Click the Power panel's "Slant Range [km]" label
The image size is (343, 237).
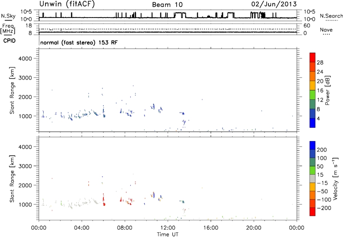(12, 90)
